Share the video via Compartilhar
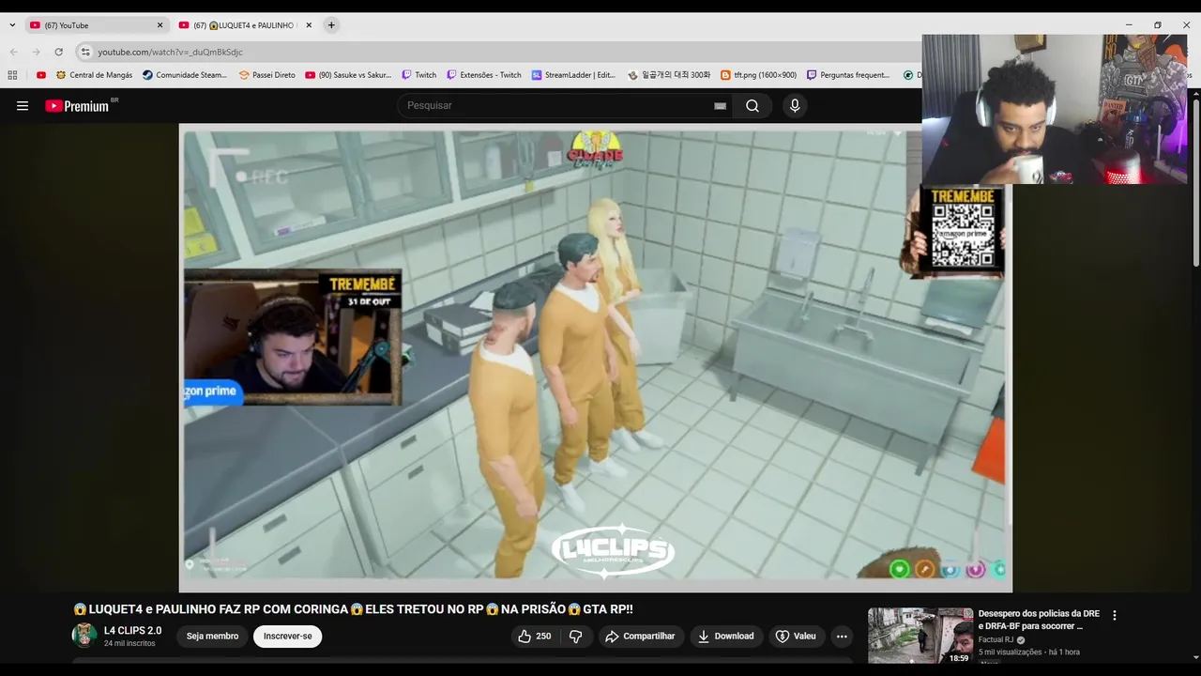The image size is (1201, 676). pyautogui.click(x=640, y=636)
